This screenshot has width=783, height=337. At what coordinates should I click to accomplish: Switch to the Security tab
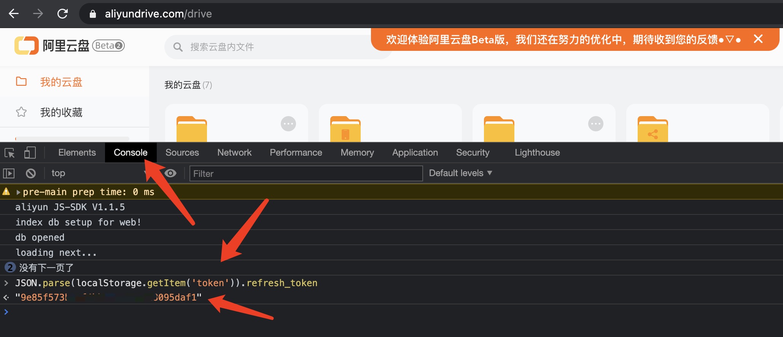[473, 153]
